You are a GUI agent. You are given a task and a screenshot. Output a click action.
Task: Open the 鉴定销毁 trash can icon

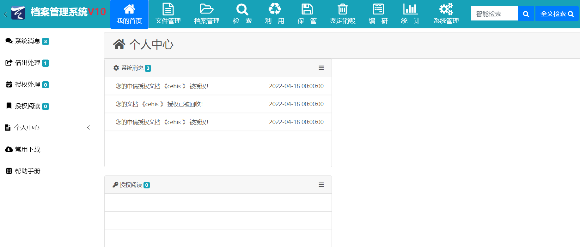[x=343, y=9]
